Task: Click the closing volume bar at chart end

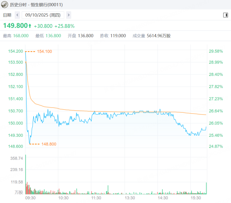Action: [x=206, y=188]
